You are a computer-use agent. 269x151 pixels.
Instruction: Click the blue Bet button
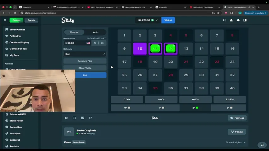point(91,75)
